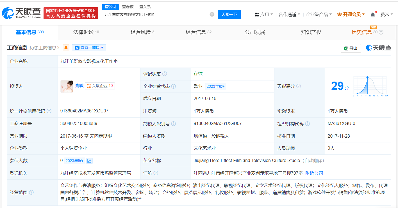Click help icon next to 天眼评分
The width and height of the screenshot is (398, 208).
(x=299, y=86)
